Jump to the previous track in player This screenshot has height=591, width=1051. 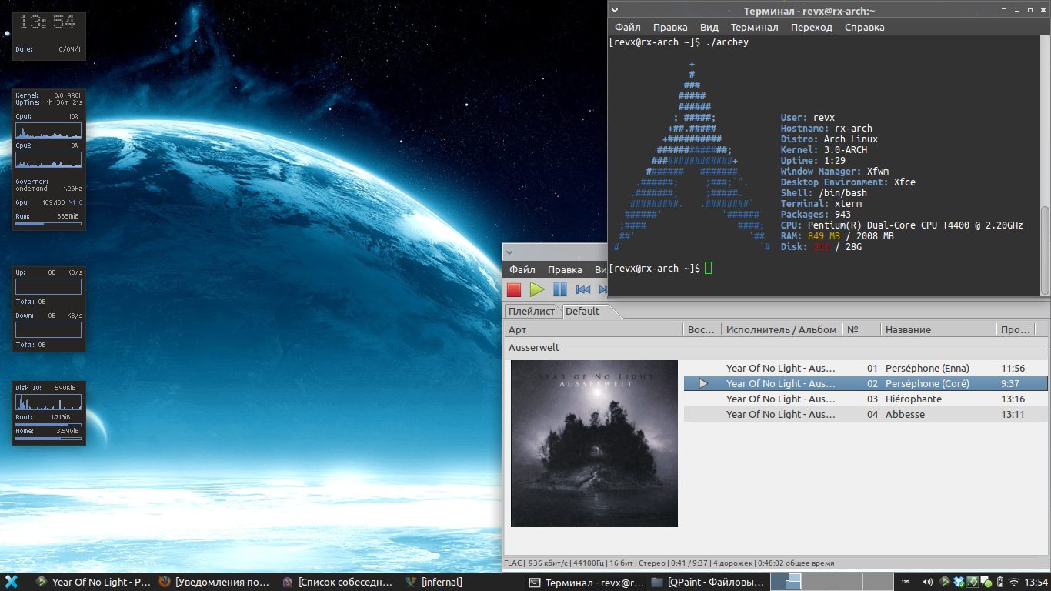[583, 289]
